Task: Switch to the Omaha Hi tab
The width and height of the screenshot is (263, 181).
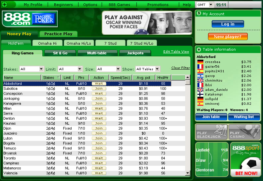Action: [x=47, y=43]
